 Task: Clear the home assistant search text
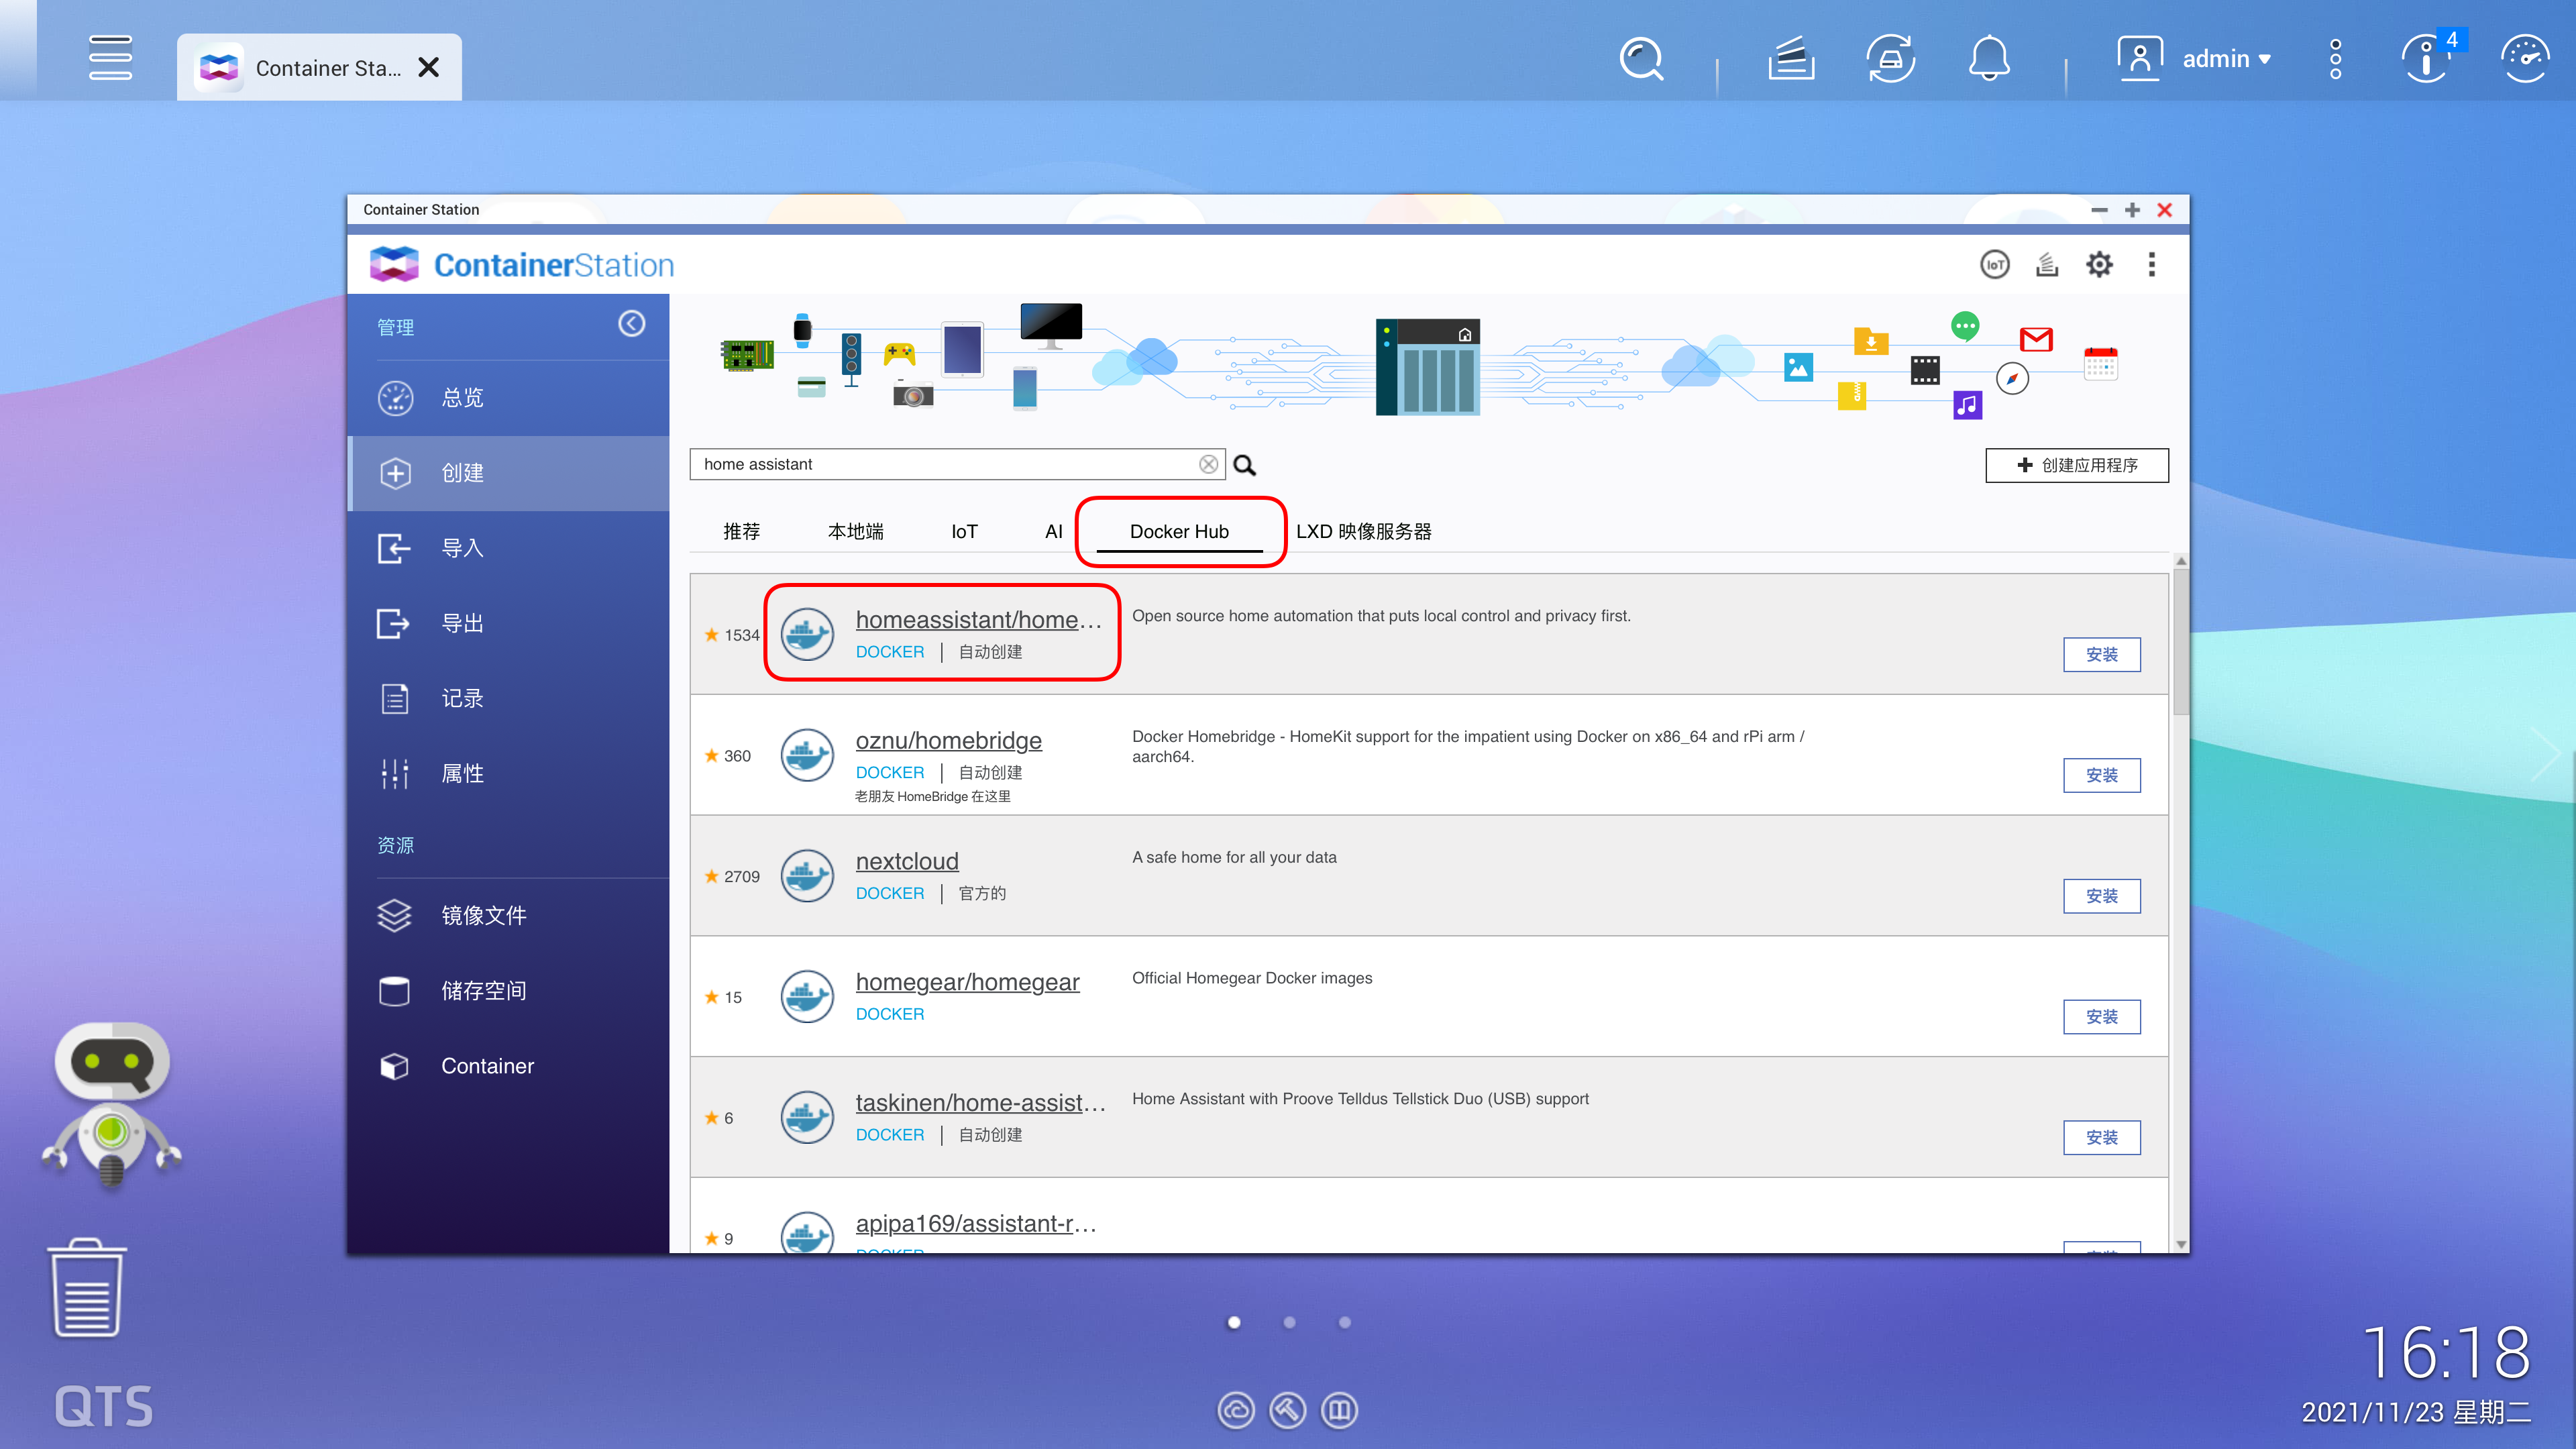tap(1208, 464)
